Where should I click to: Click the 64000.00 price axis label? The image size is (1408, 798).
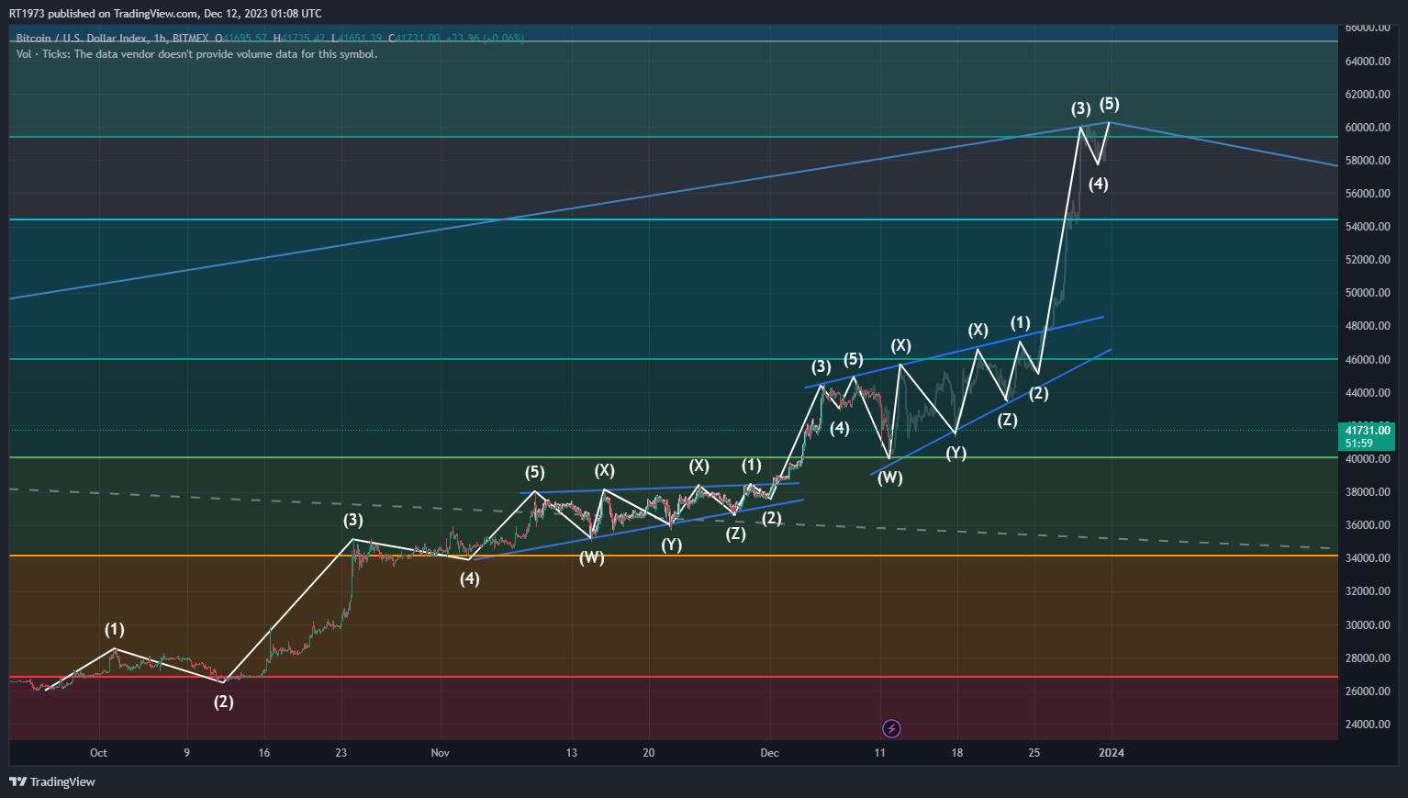pyautogui.click(x=1368, y=61)
